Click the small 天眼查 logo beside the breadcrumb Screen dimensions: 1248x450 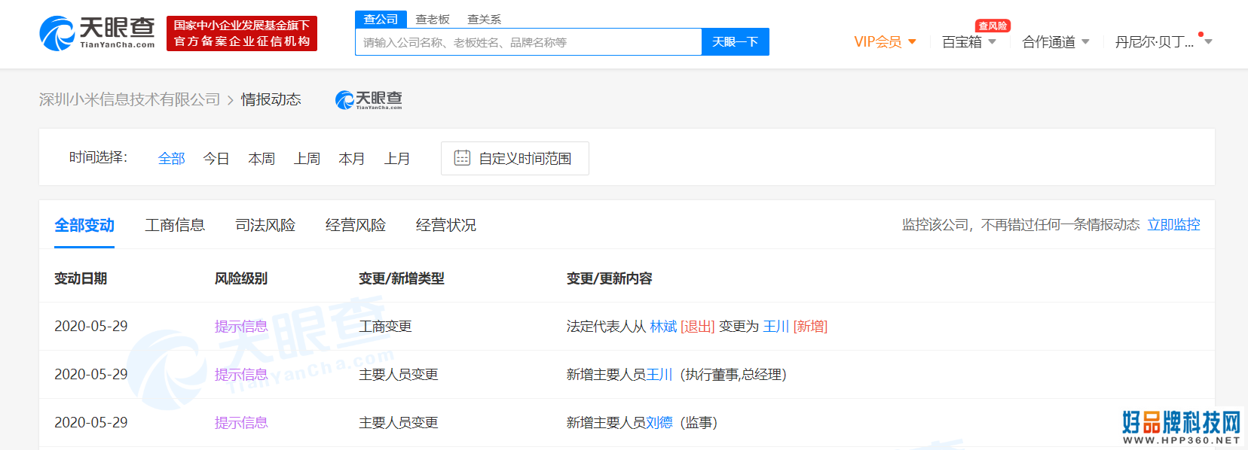[x=369, y=99]
